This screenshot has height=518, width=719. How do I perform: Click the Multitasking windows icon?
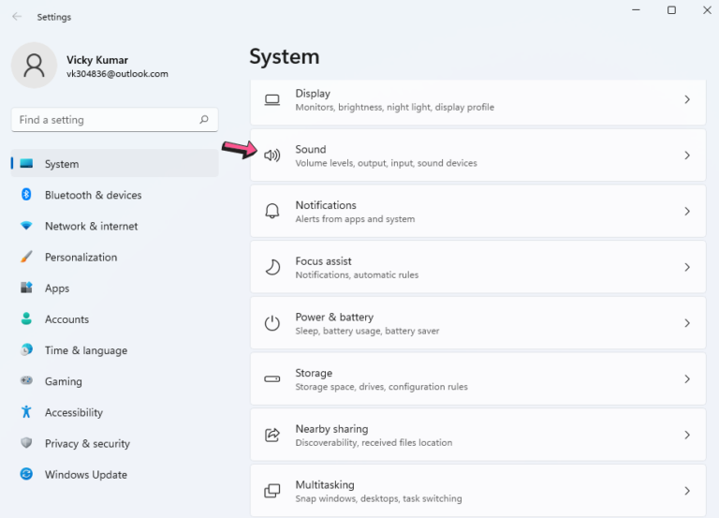tap(272, 491)
